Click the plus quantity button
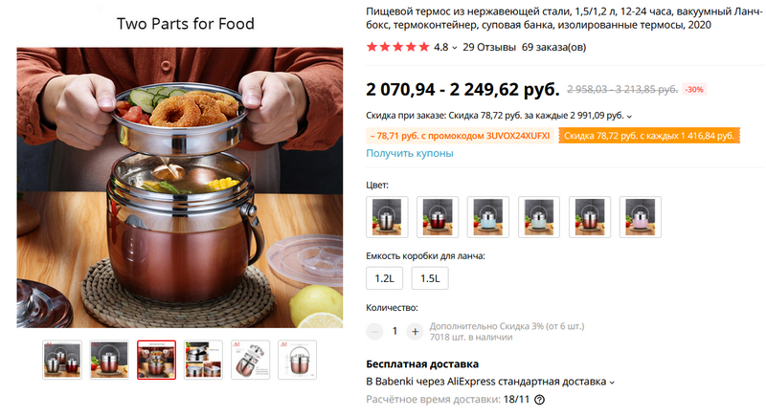The image size is (766, 417). click(x=415, y=331)
